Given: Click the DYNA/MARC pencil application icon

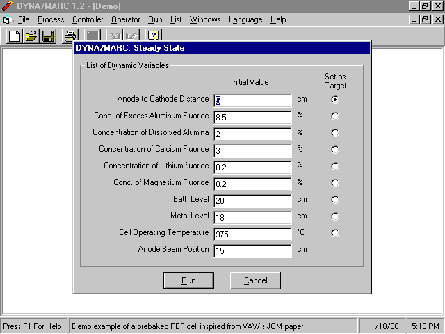Looking at the screenshot, I should (8, 6).
